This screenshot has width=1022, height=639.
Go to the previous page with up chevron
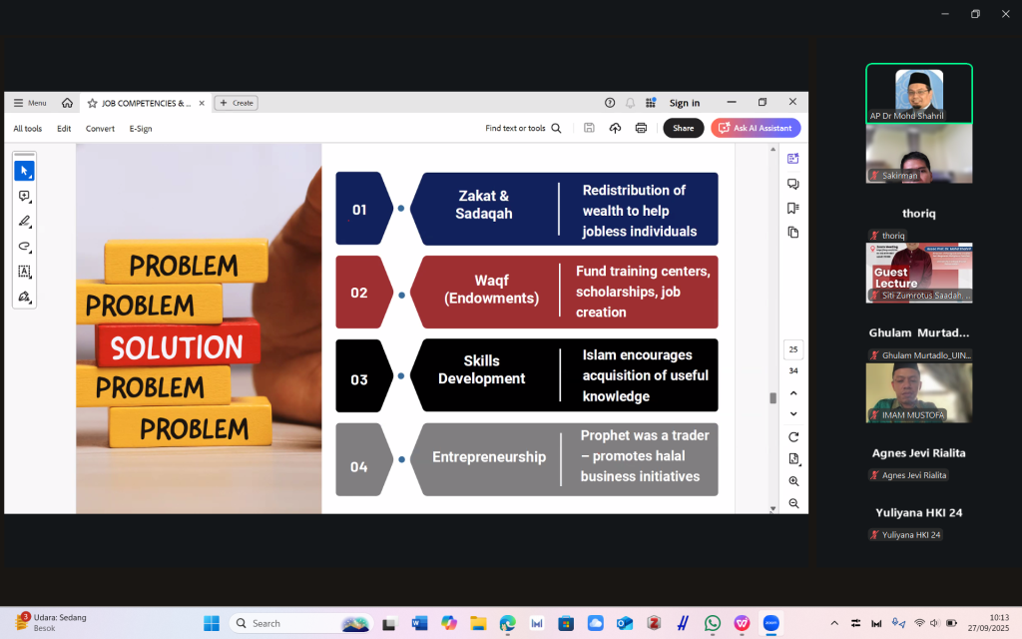pos(793,392)
